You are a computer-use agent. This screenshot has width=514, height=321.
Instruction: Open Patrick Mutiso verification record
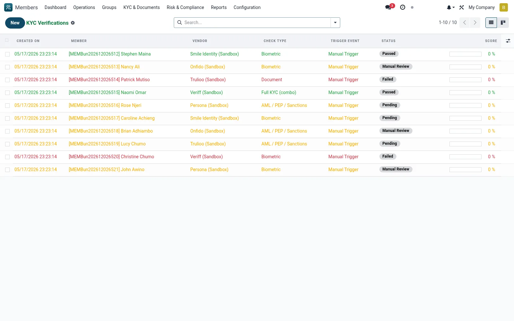tap(109, 80)
